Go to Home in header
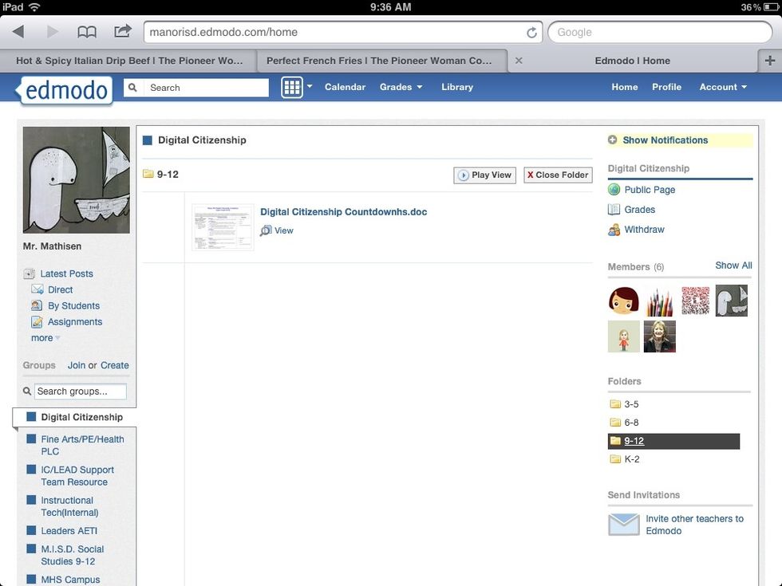The image size is (782, 586). tap(624, 87)
